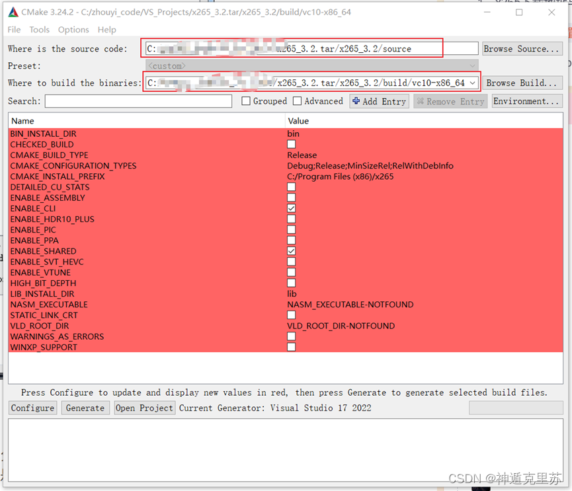Focus the source code path field
The image size is (572, 491).
click(x=312, y=48)
